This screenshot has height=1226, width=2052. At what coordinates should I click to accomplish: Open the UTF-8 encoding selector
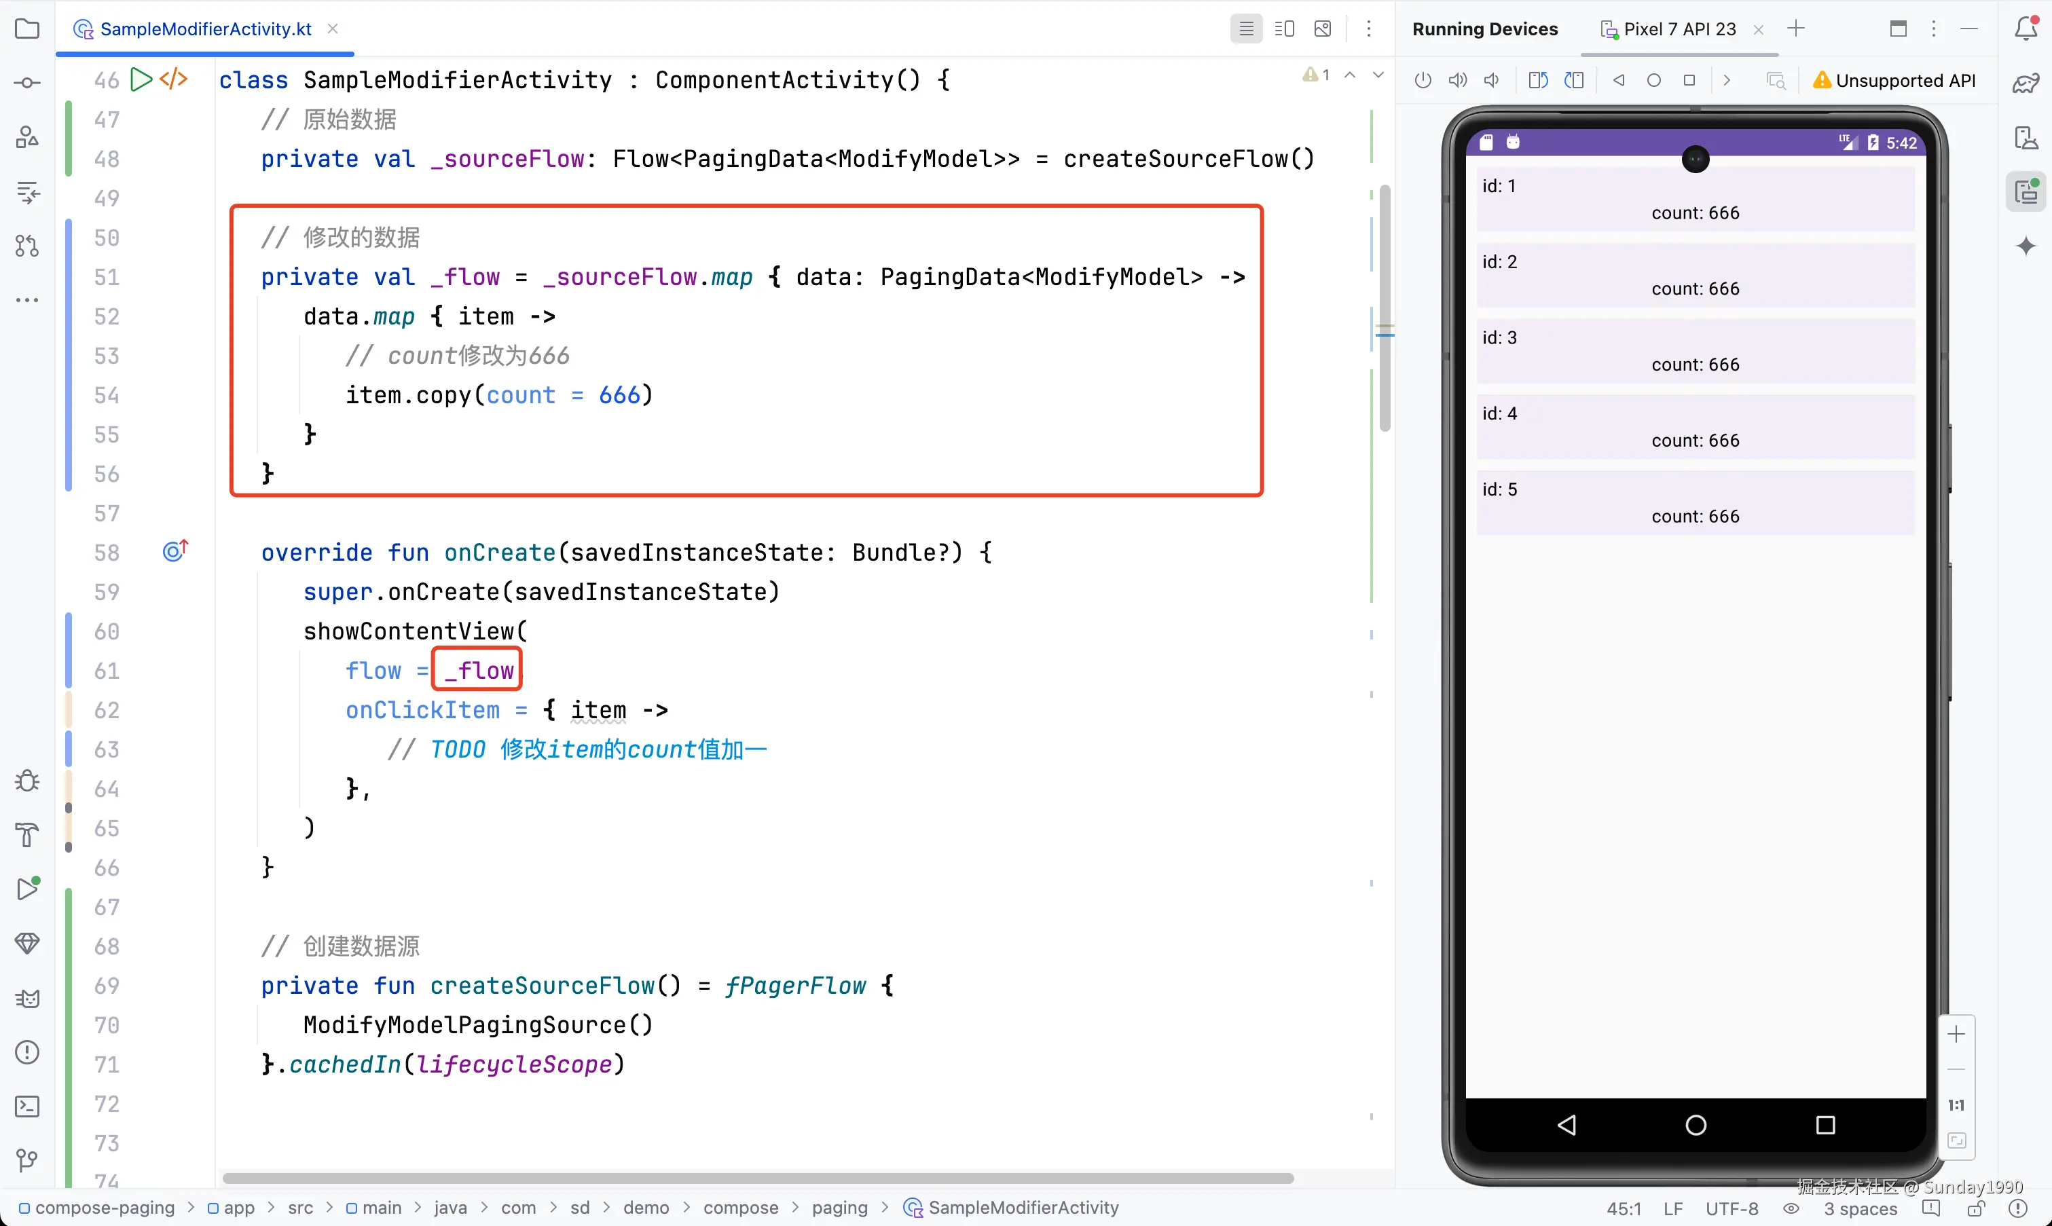point(1732,1208)
